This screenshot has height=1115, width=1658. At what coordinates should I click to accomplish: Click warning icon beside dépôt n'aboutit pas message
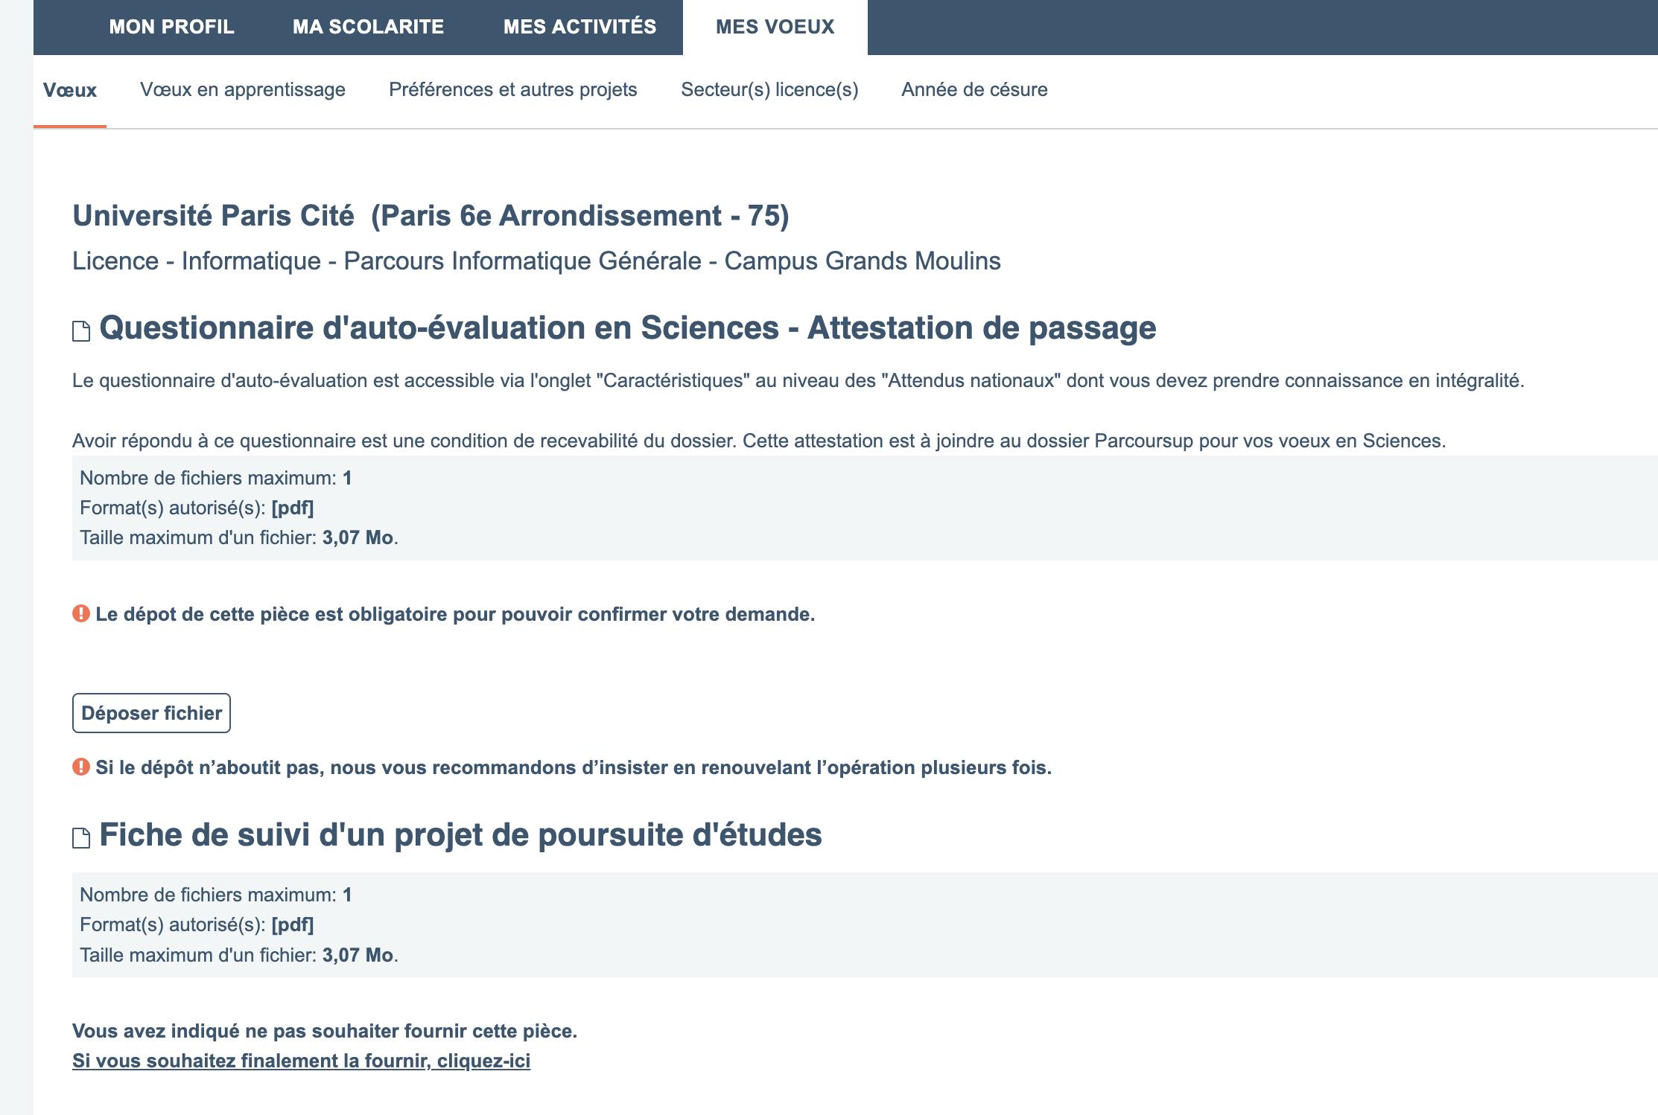pyautogui.click(x=81, y=767)
